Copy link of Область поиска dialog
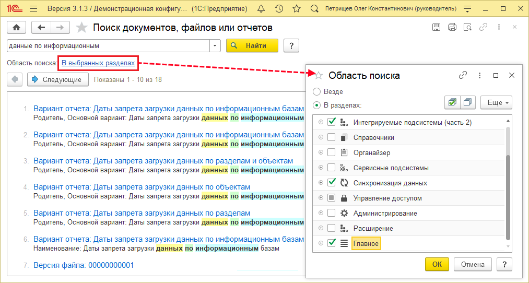This screenshot has height=283, width=529. tap(463, 75)
